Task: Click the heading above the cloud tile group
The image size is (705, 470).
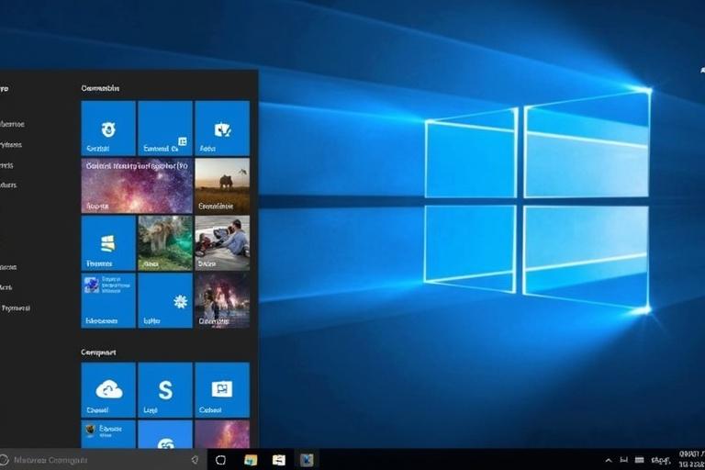Action: 98,352
